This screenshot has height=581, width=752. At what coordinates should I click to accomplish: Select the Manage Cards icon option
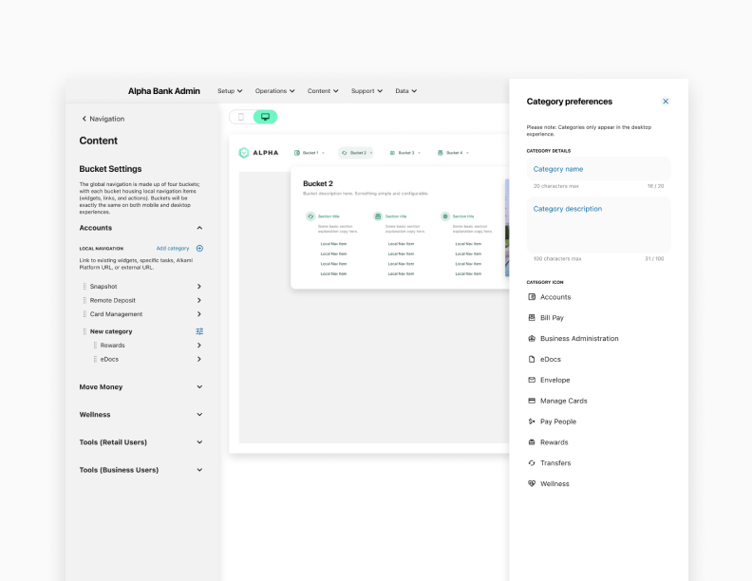pyautogui.click(x=563, y=401)
